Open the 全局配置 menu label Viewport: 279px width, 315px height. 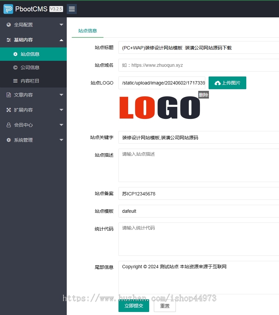23,25
